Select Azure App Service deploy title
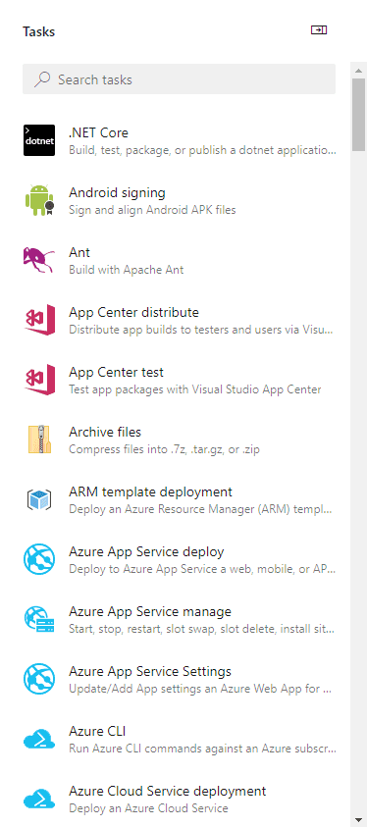Screen dimensions: 367x827 146,551
